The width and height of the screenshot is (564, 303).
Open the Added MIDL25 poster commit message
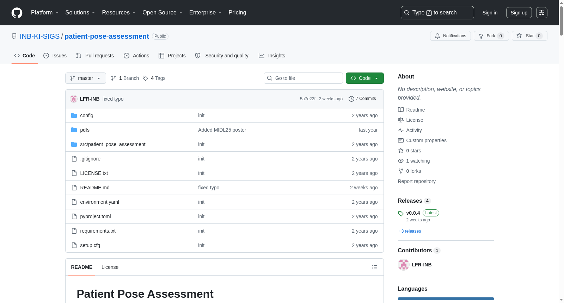click(x=222, y=130)
